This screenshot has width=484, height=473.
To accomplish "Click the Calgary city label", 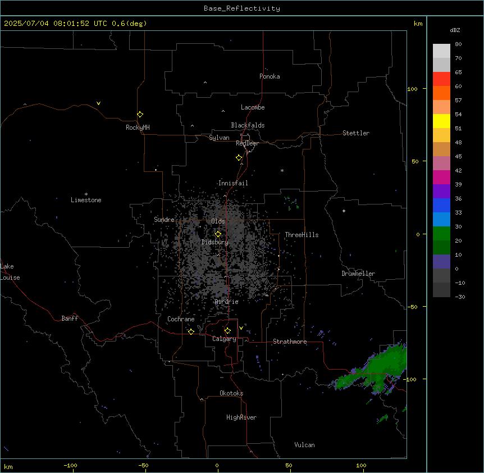I will (x=224, y=339).
